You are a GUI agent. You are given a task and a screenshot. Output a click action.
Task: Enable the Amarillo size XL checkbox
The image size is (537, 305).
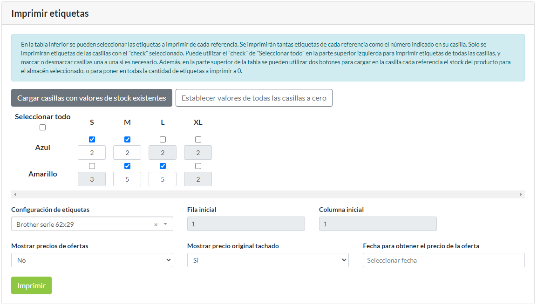pos(198,166)
